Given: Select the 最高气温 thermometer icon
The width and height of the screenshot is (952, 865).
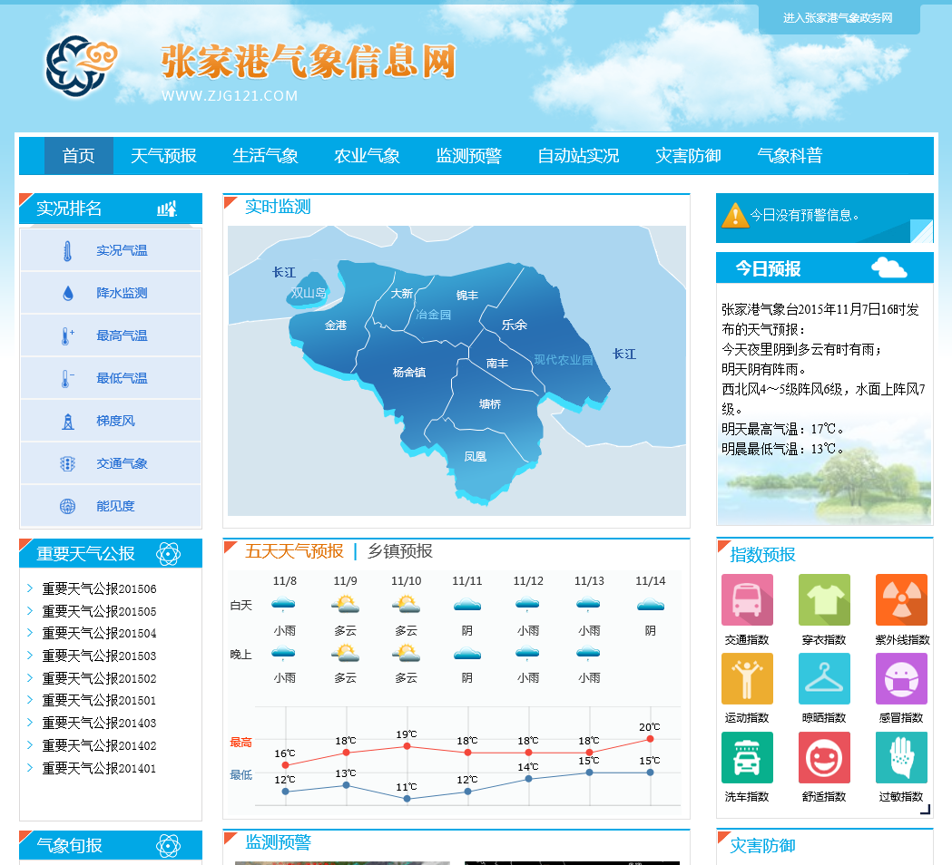Looking at the screenshot, I should pyautogui.click(x=67, y=336).
